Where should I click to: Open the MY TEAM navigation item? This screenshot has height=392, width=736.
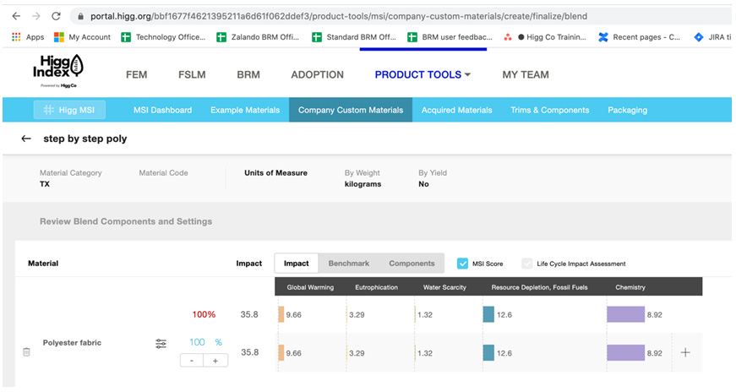pyautogui.click(x=526, y=74)
